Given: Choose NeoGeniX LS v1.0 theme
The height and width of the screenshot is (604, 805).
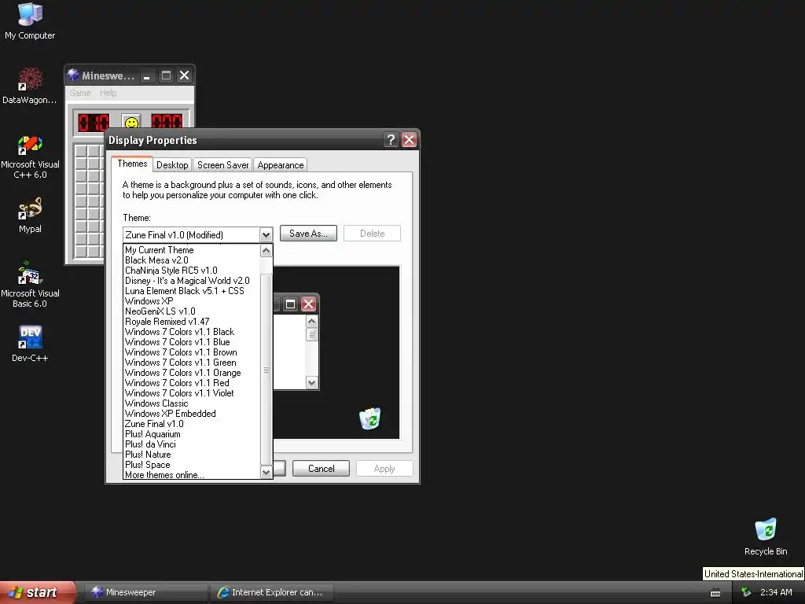Looking at the screenshot, I should coord(192,311).
